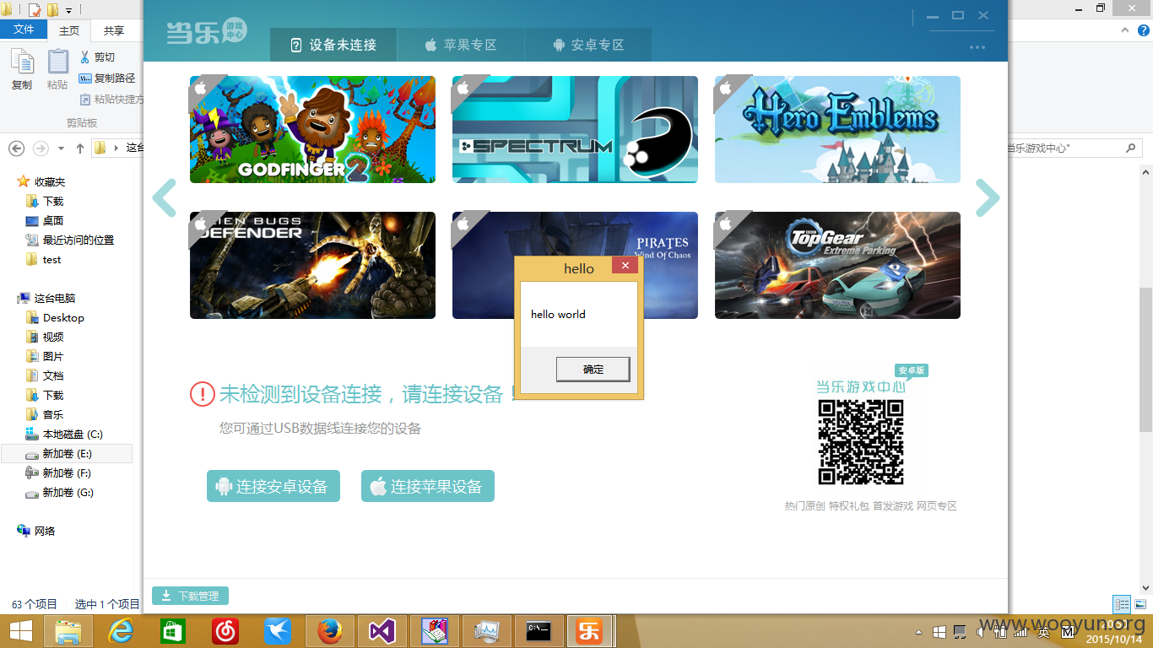Viewport: 1153px width, 648px height.
Task: Select 桌面 under favorites
Action: (x=45, y=220)
